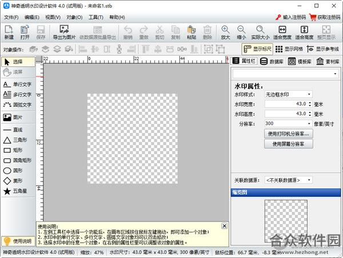Open the 视图(V) menu

click(53, 17)
